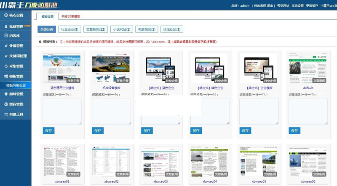Focus domain textarea under 蓝色通用企业模板
337x186 pixels.
click(62, 112)
